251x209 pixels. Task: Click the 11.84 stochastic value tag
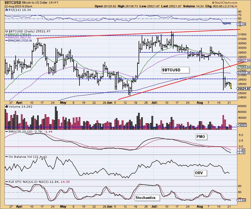coord(242,200)
